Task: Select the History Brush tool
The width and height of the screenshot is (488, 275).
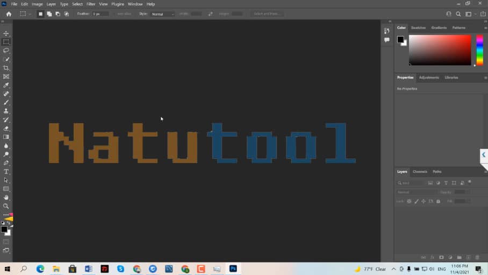Action: click(6, 119)
